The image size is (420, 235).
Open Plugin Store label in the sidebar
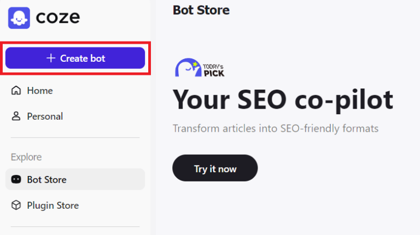tap(52, 205)
